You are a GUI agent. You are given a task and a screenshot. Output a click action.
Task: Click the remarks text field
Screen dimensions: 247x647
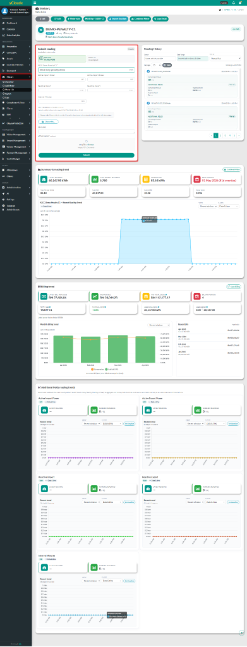(x=86, y=131)
